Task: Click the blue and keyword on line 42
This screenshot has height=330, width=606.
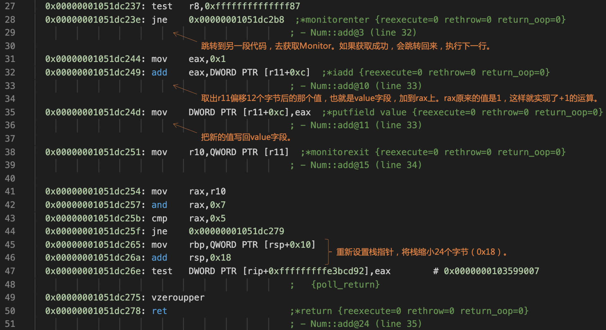Action: (x=159, y=205)
